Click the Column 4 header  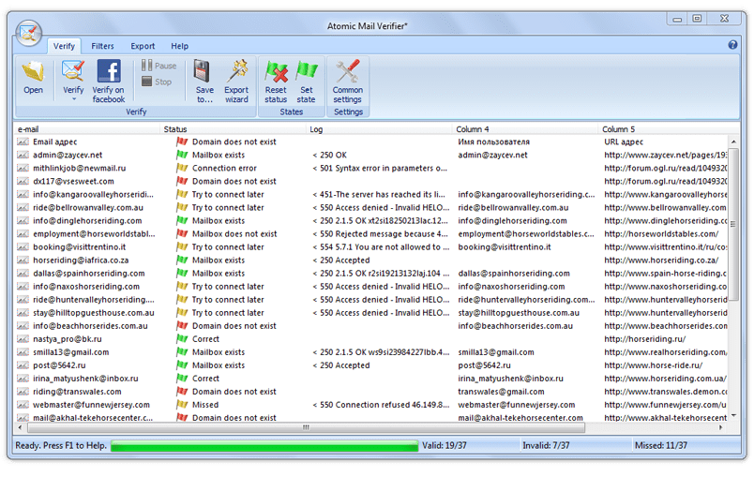(525, 129)
